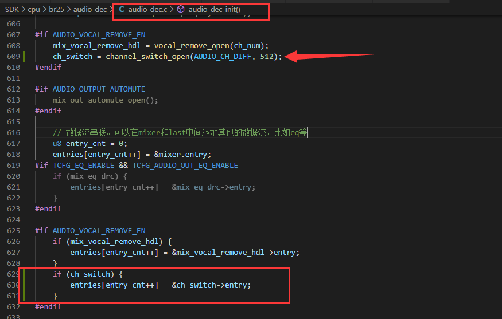Select the audio_dec folder breadcrumb

pyautogui.click(x=90, y=10)
